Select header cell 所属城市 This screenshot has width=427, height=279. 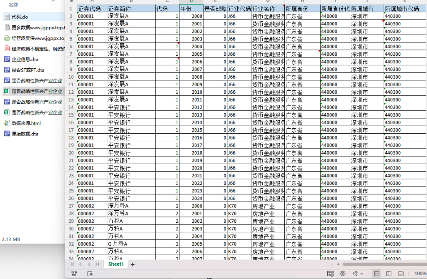tap(367, 8)
